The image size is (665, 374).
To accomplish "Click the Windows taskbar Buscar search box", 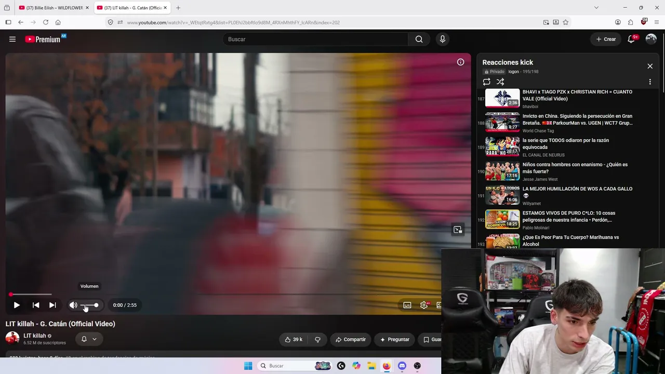I will tap(295, 366).
